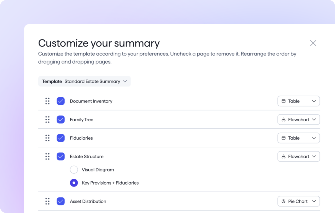Select the Visual Diagram radio option
This screenshot has width=335, height=213.
click(x=74, y=170)
